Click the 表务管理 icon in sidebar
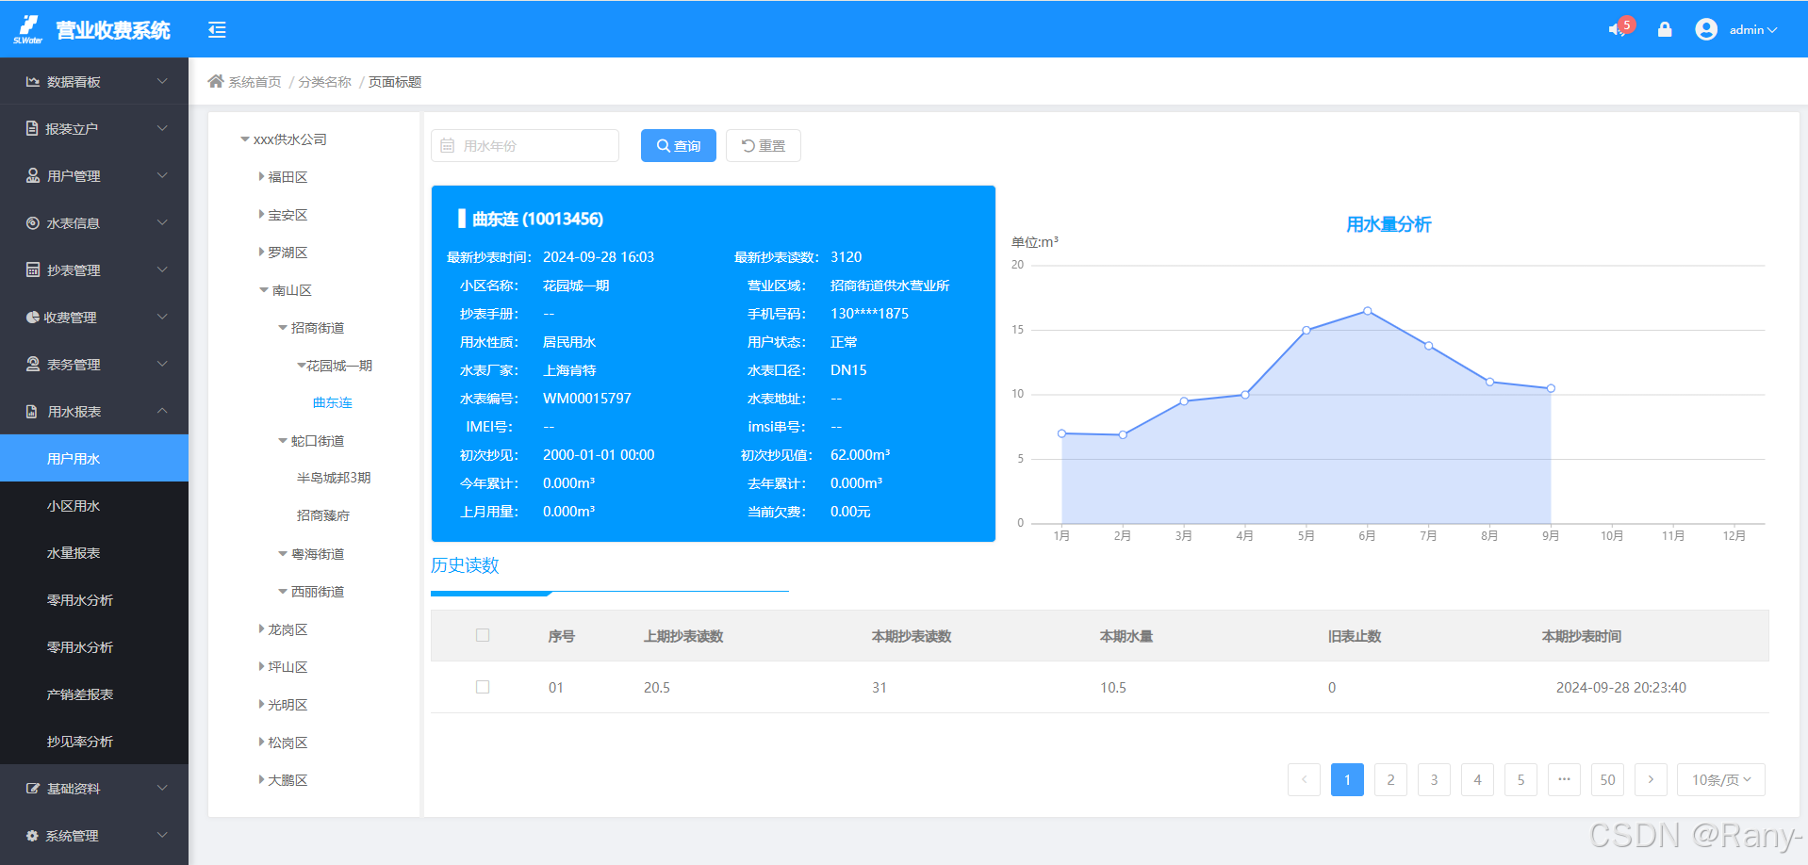The height and width of the screenshot is (865, 1808). tap(33, 364)
